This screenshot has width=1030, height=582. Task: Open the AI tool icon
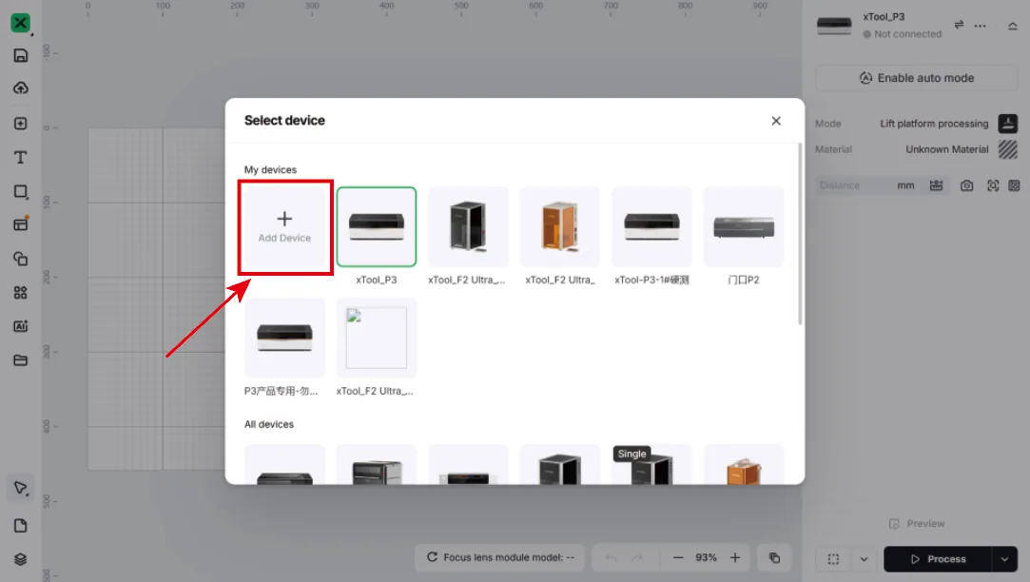[x=20, y=326]
